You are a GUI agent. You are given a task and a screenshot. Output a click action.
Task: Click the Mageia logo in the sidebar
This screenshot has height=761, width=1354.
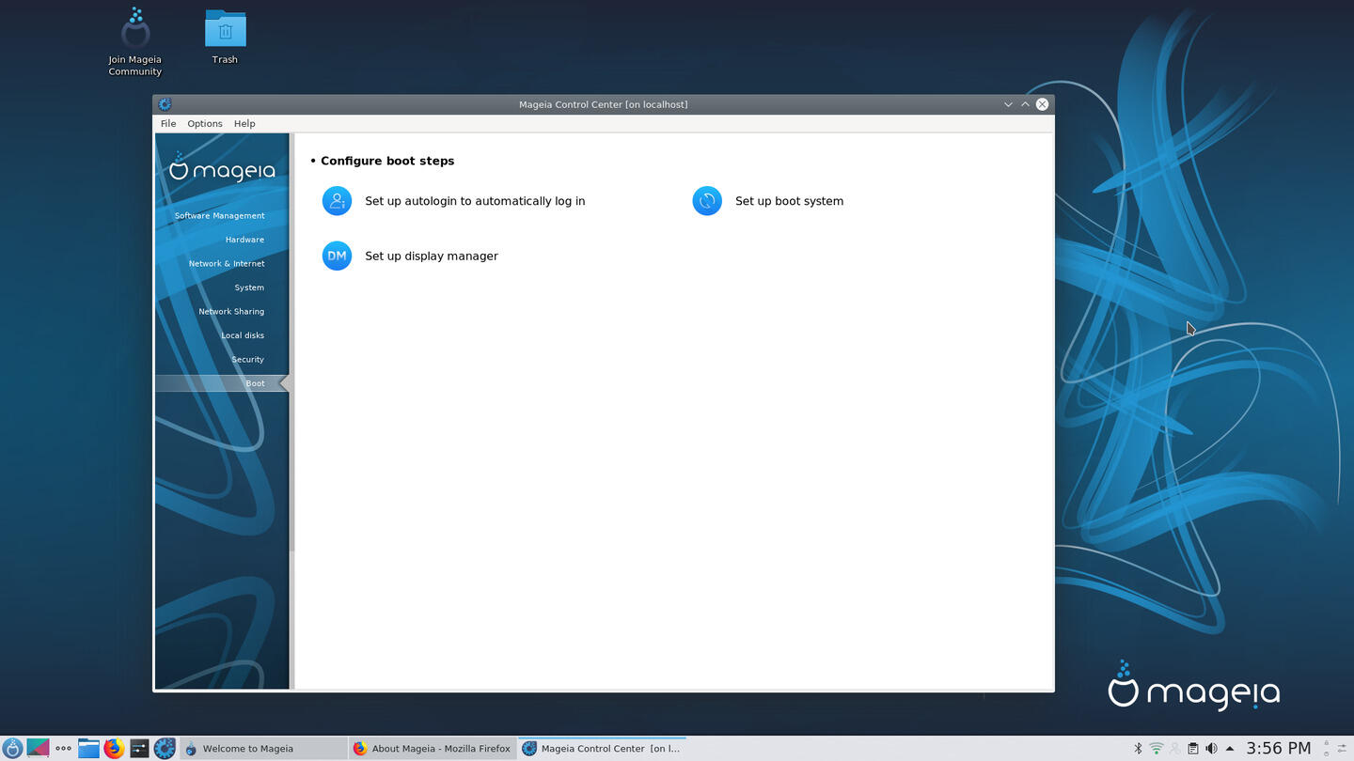click(x=222, y=167)
